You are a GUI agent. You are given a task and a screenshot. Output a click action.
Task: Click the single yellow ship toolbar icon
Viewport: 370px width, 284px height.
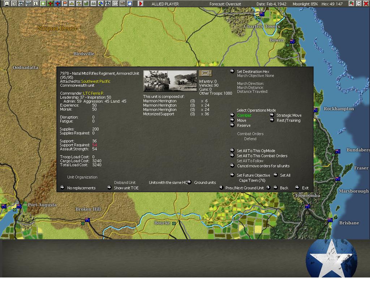[72, 4]
